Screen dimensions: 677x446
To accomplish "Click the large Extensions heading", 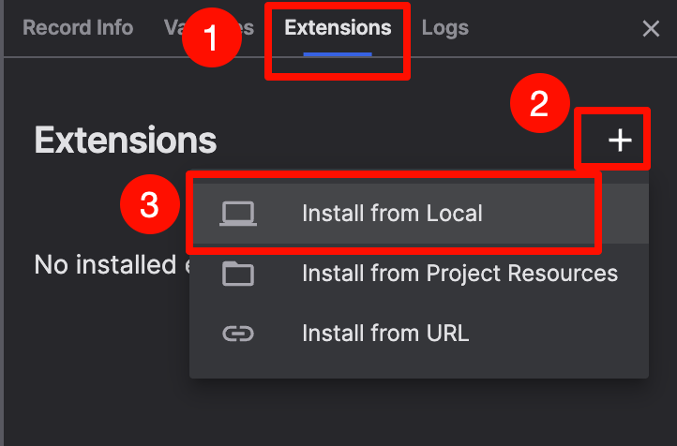I will pyautogui.click(x=126, y=141).
